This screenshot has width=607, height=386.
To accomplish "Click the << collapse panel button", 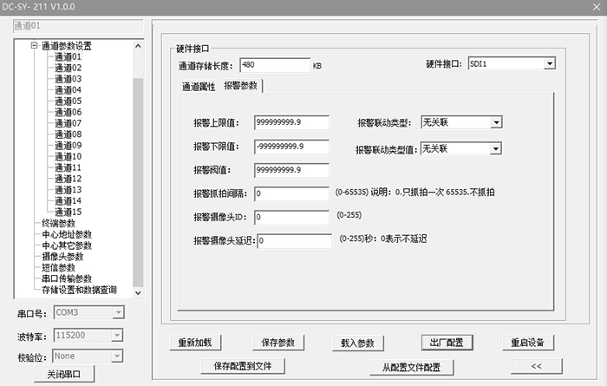I will tap(535, 366).
